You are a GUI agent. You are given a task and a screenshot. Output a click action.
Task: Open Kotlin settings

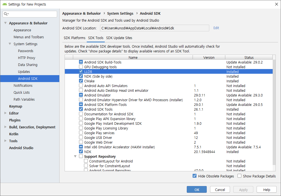tap(14, 134)
